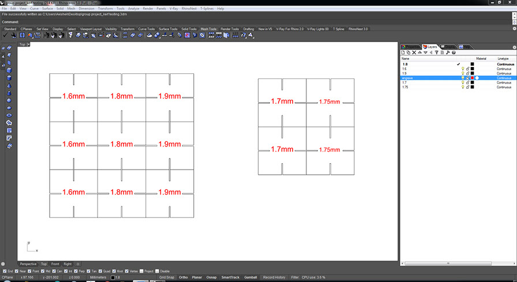Toggle the Ortho status button
The width and height of the screenshot is (517, 282).
click(183, 277)
